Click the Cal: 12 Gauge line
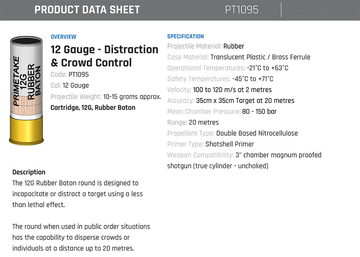Image resolution: width=360 pixels, height=257 pixels. pos(69,85)
